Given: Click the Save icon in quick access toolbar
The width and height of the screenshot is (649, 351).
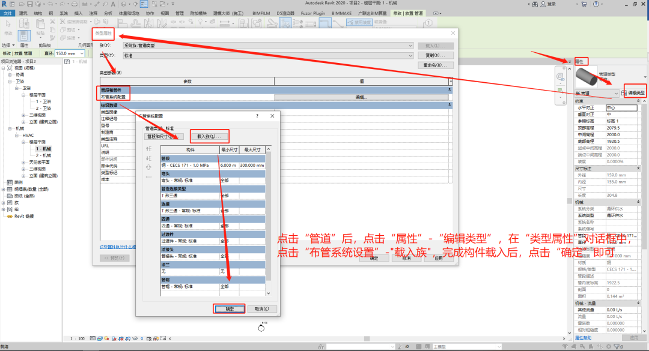Looking at the screenshot, I should (30, 4).
